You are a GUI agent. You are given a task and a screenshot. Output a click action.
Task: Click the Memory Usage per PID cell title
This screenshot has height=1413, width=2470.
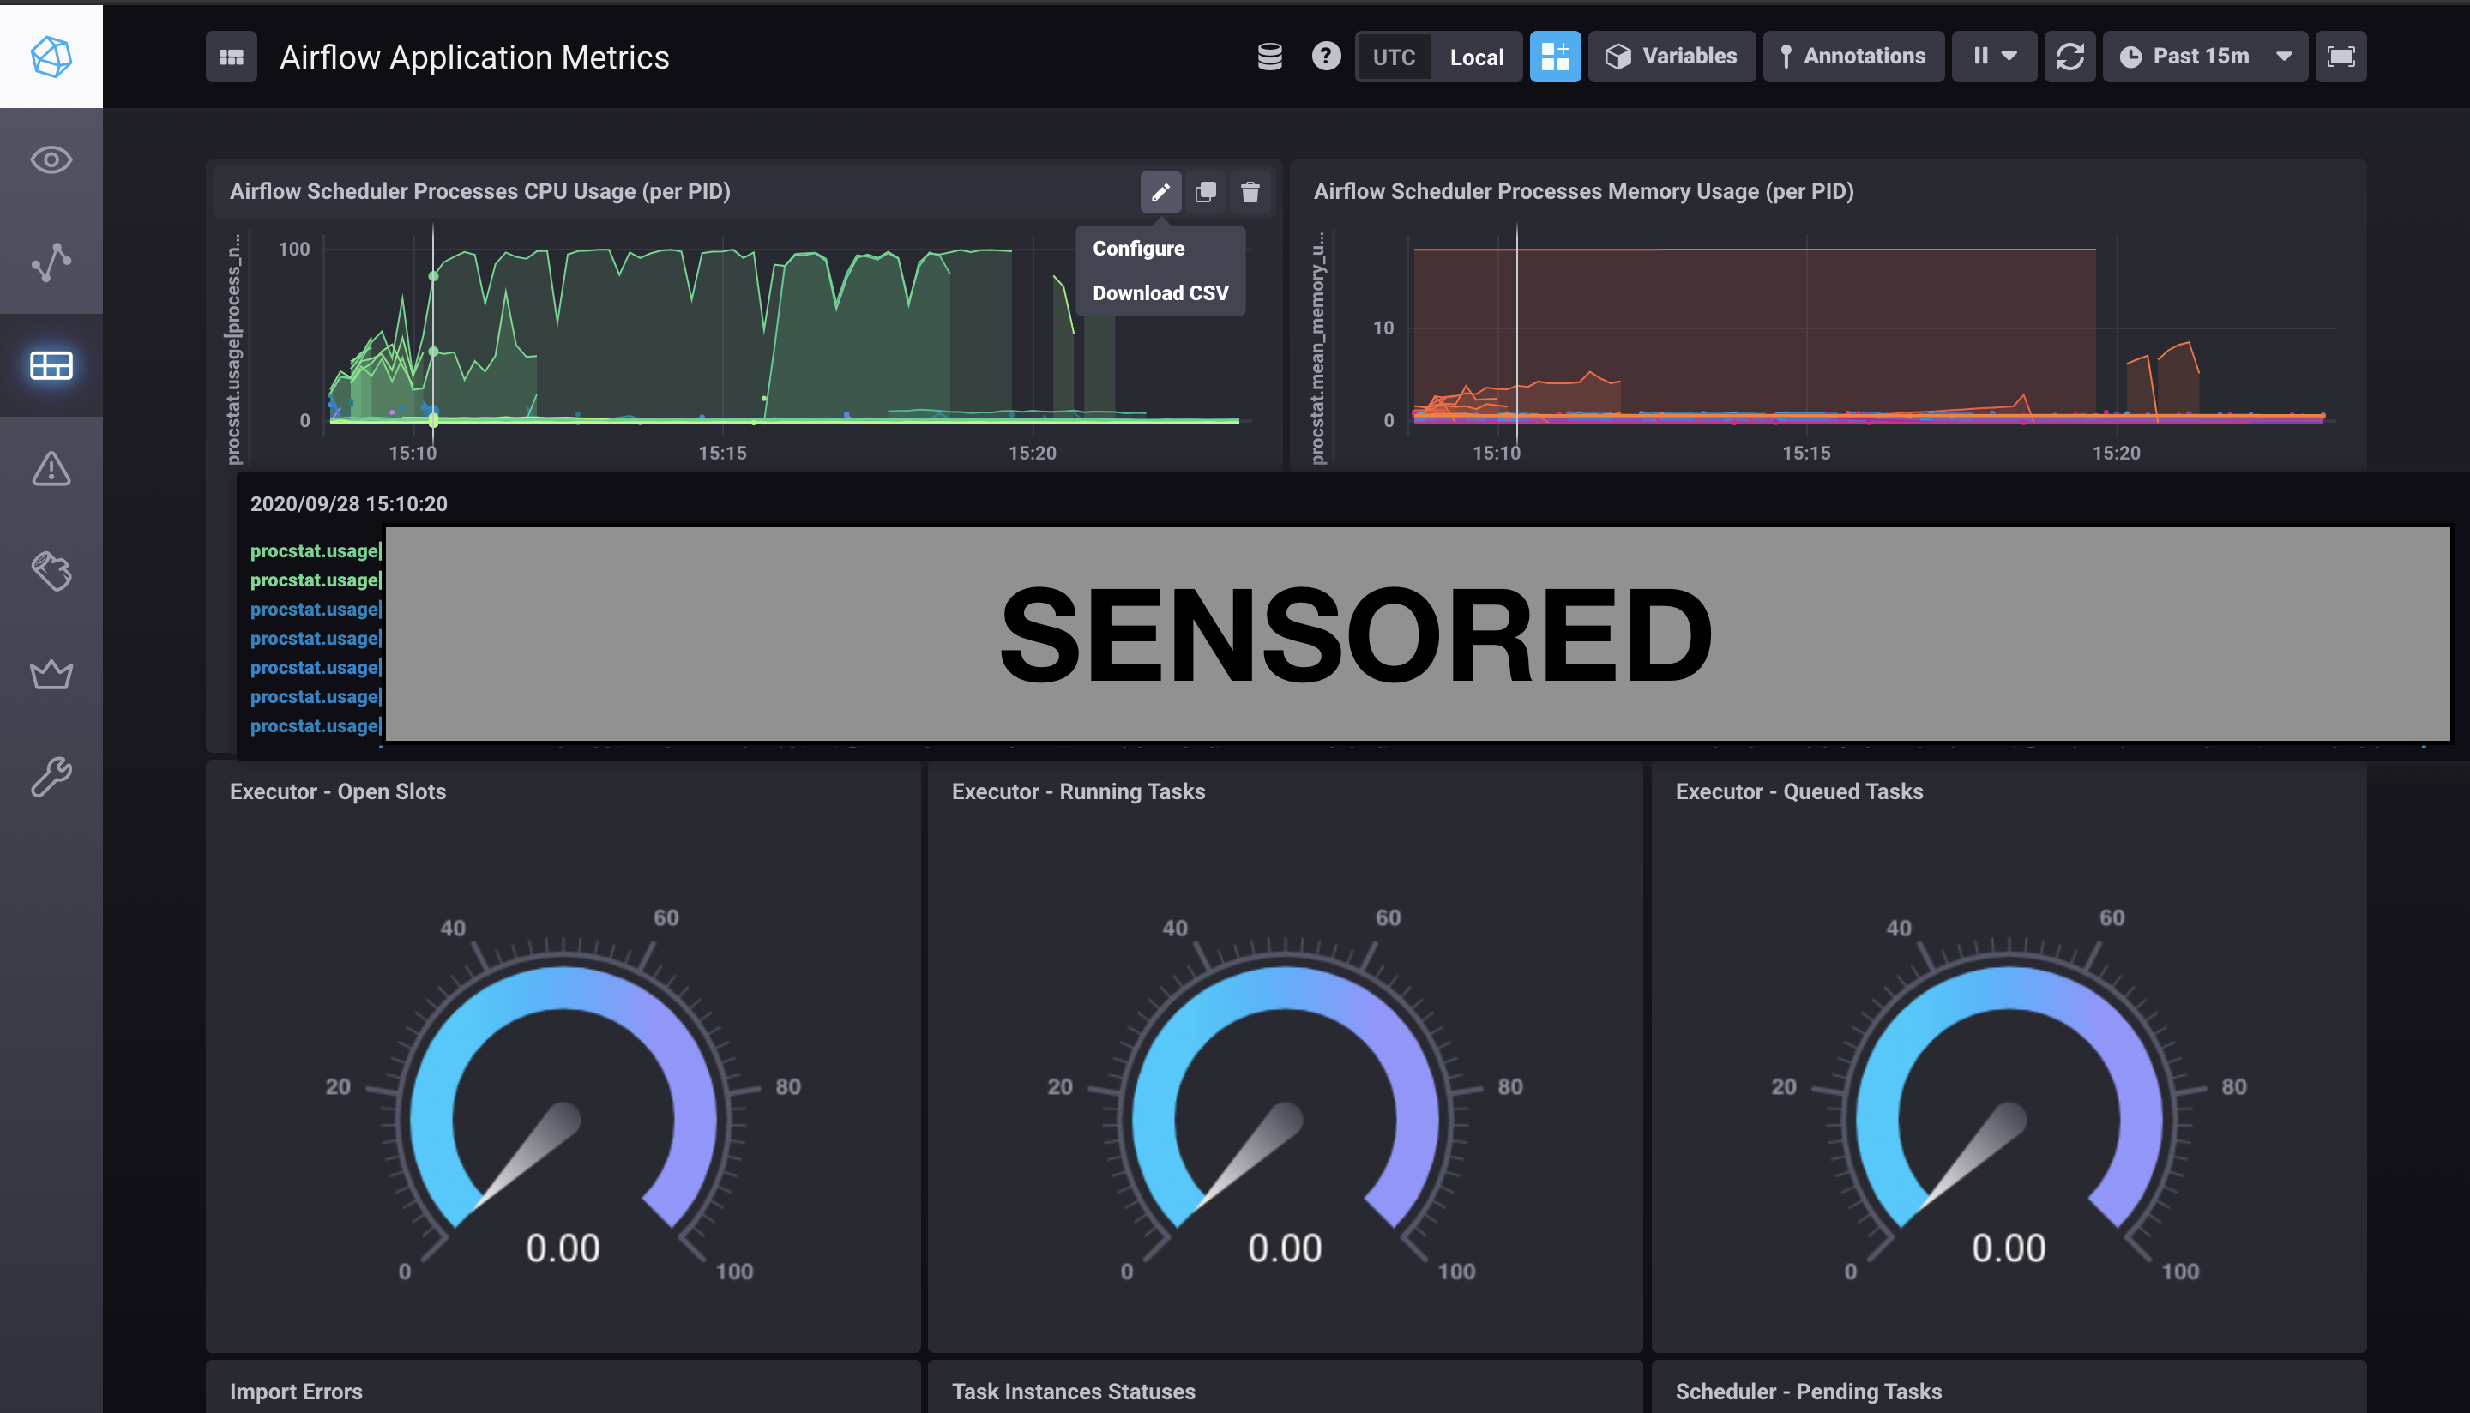[x=1583, y=191]
